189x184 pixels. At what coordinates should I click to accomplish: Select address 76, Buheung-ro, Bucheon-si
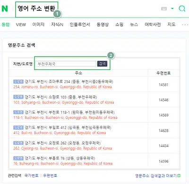point(63,164)
